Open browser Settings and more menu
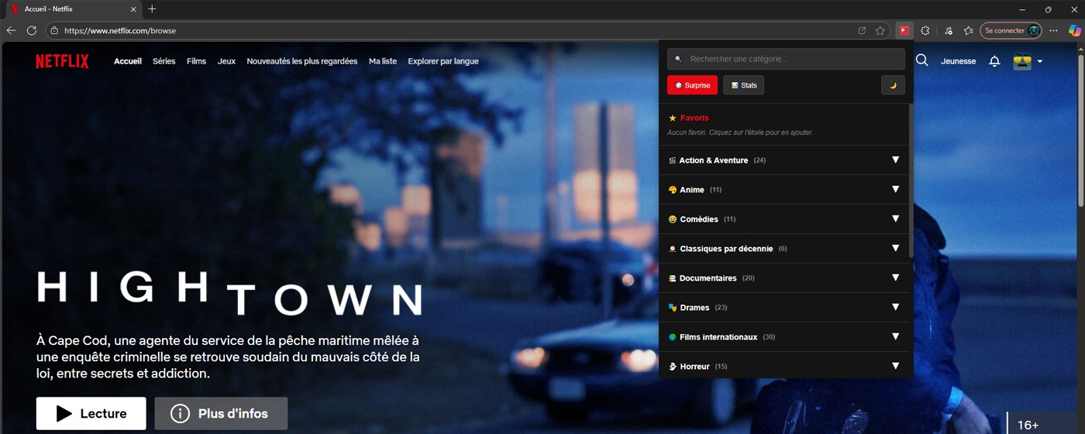The height and width of the screenshot is (434, 1085). pos(1053,30)
